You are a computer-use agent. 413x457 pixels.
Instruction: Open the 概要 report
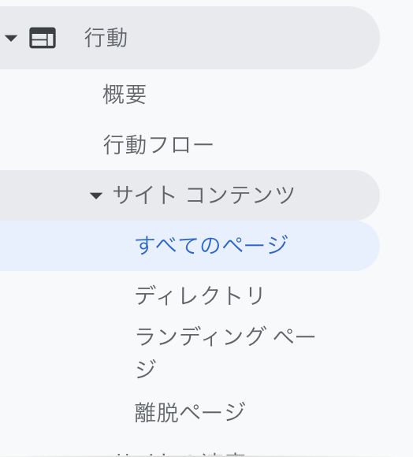pyautogui.click(x=125, y=94)
